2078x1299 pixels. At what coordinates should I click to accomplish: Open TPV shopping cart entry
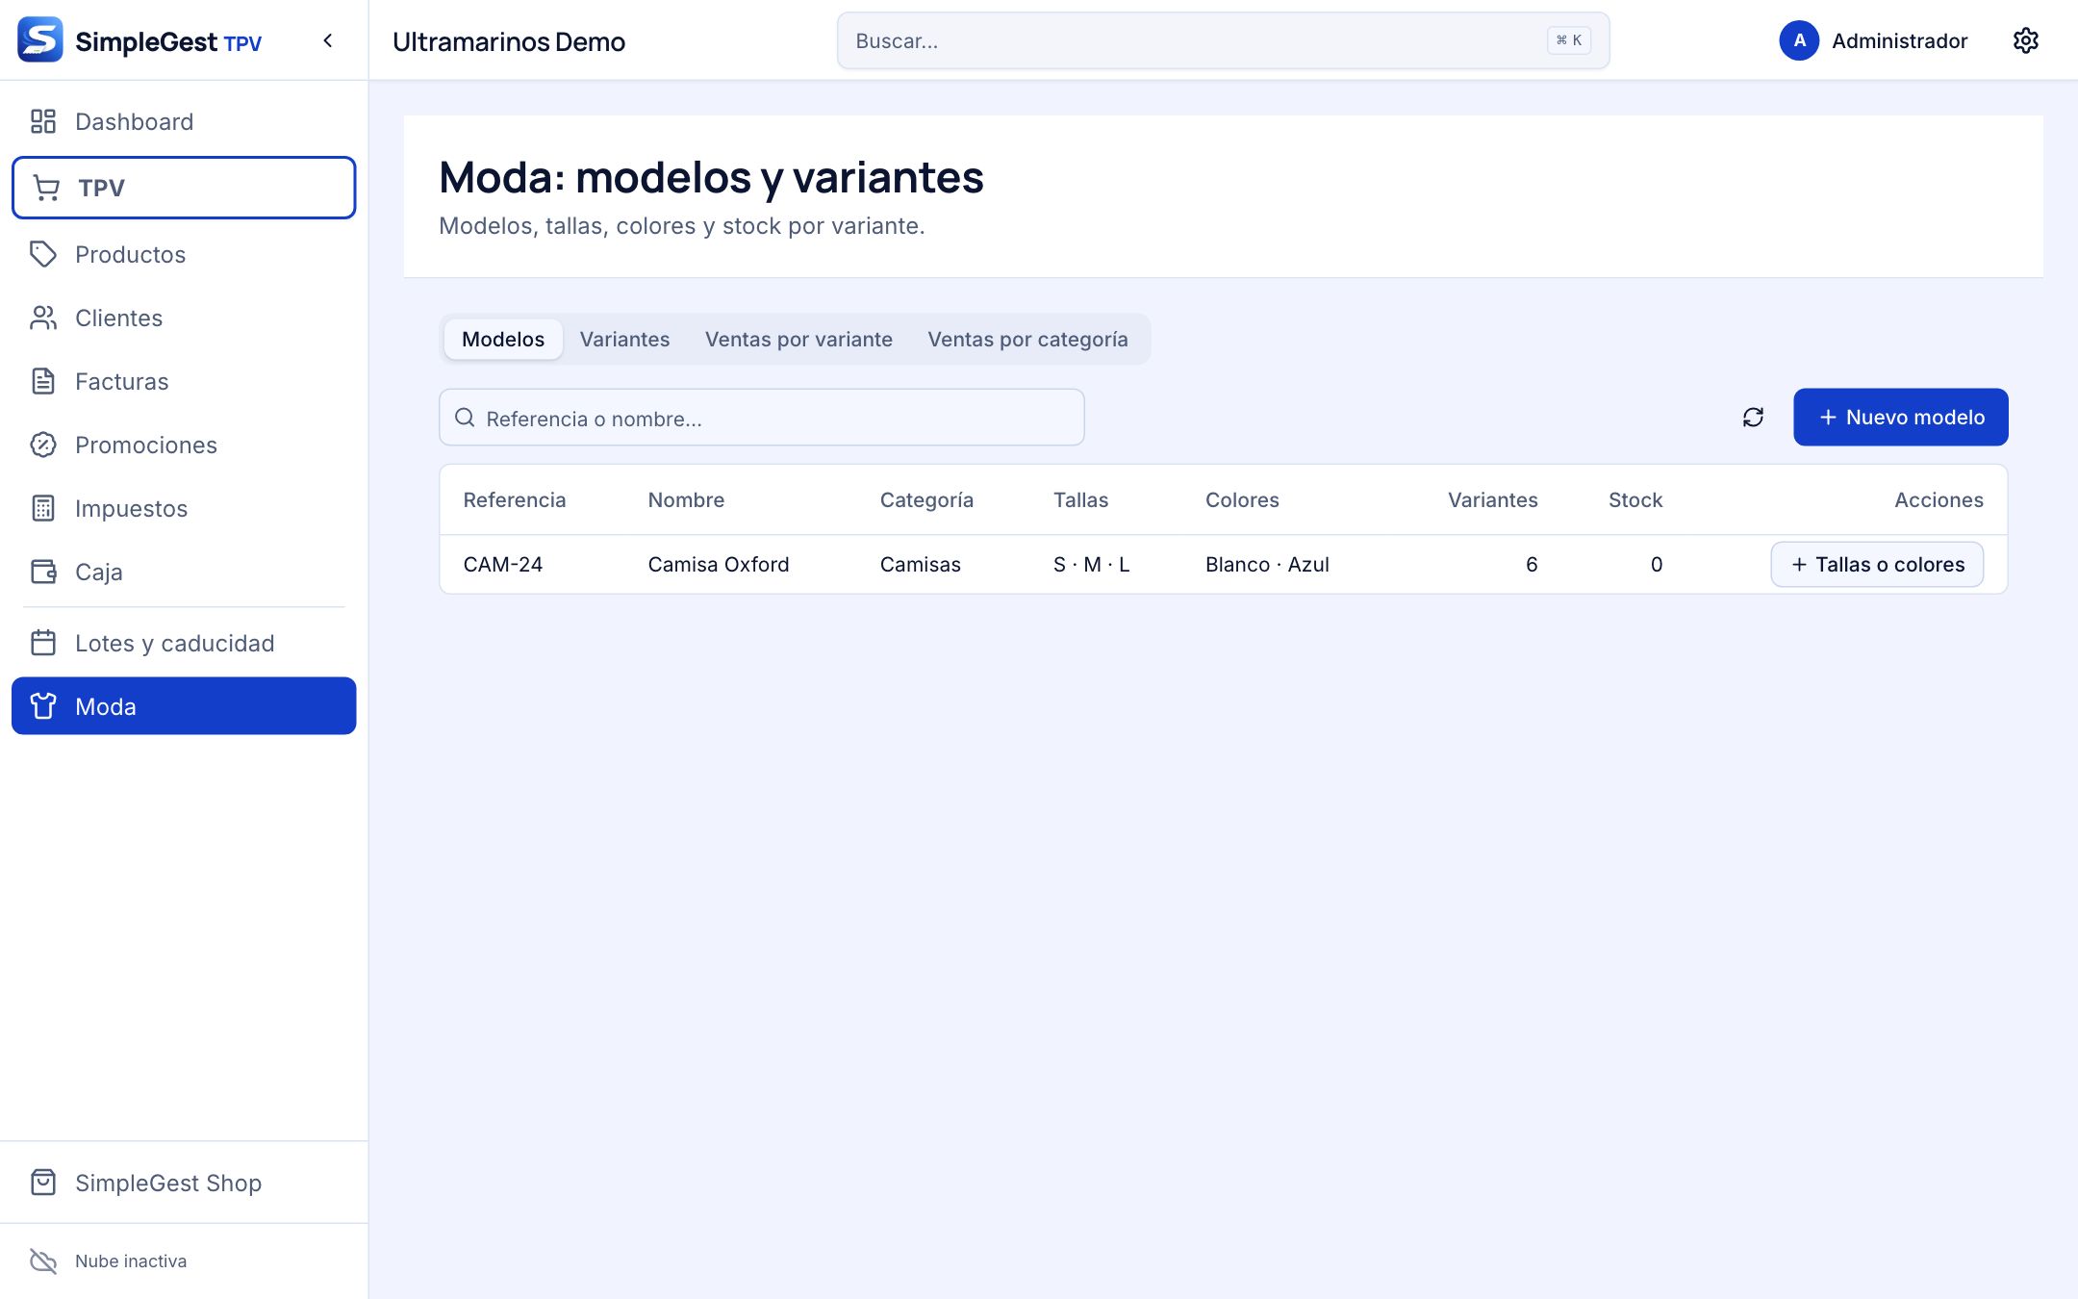184,188
